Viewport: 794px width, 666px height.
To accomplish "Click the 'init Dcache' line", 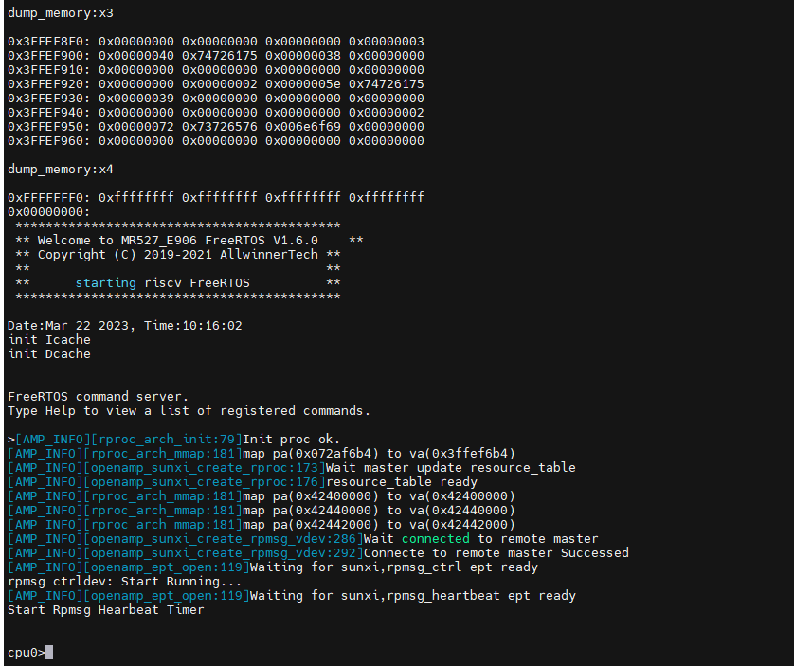I will (x=49, y=353).
